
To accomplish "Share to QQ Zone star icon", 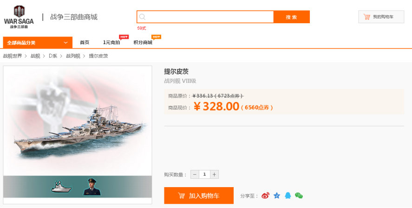I will tap(277, 195).
